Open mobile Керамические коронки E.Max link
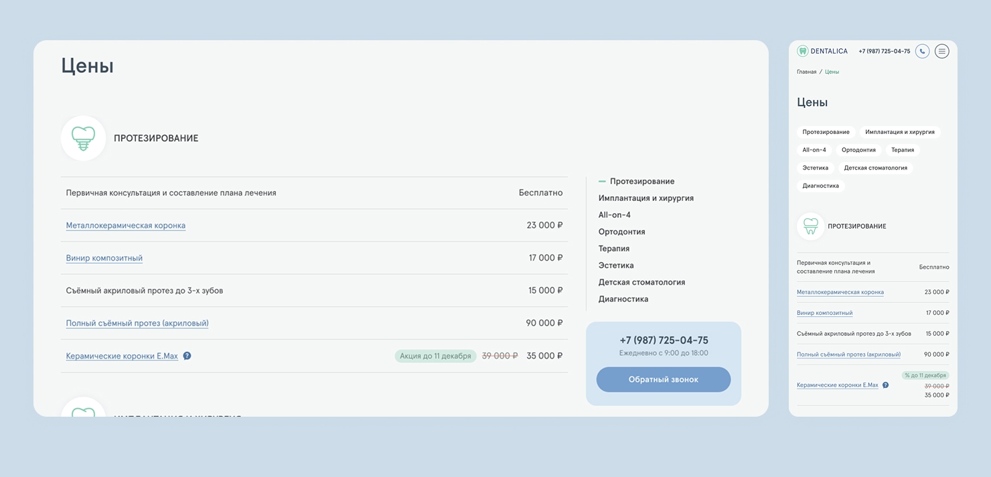The image size is (991, 477). pyautogui.click(x=838, y=385)
